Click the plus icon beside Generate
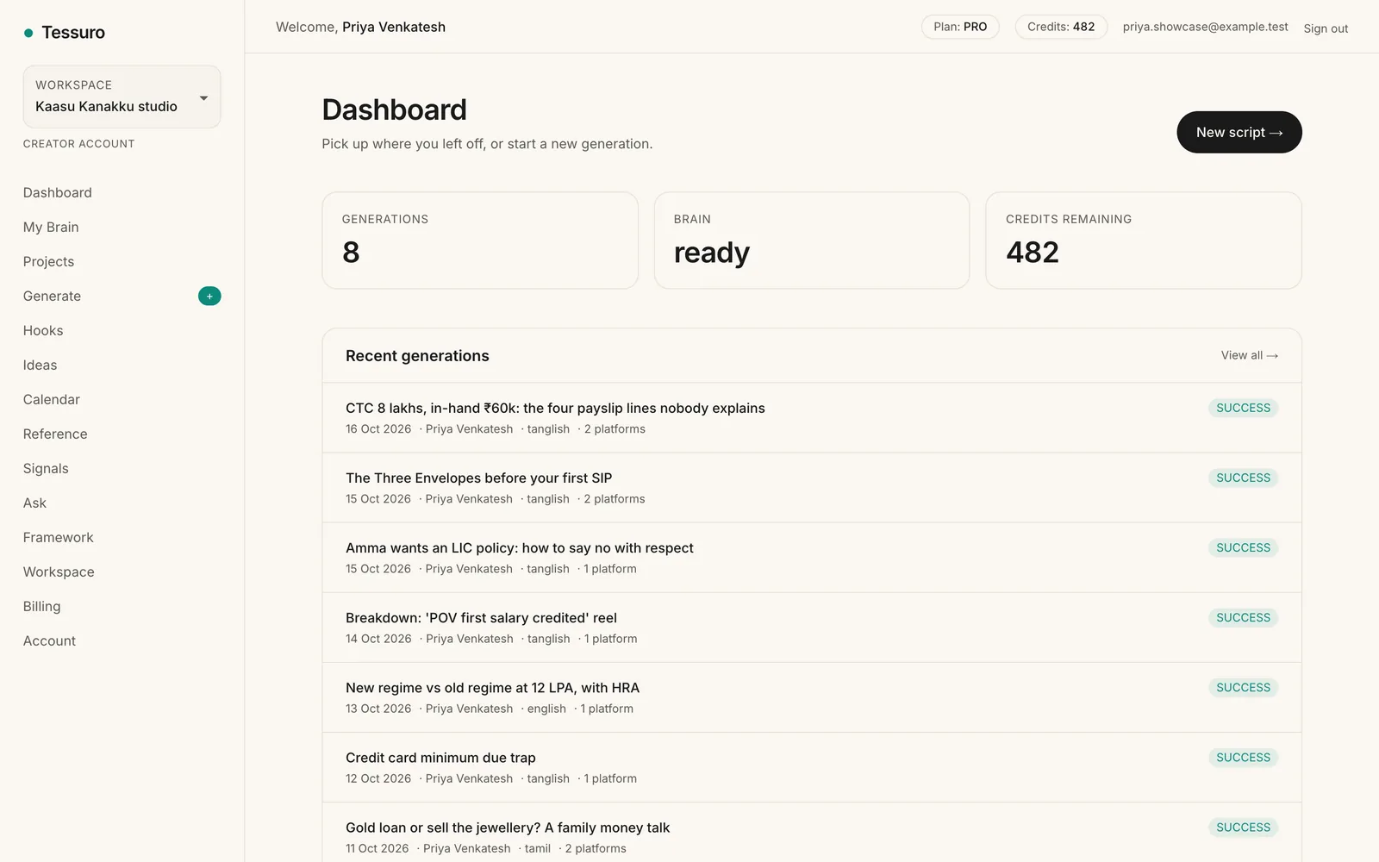Viewport: 1379px width, 862px height. point(209,296)
